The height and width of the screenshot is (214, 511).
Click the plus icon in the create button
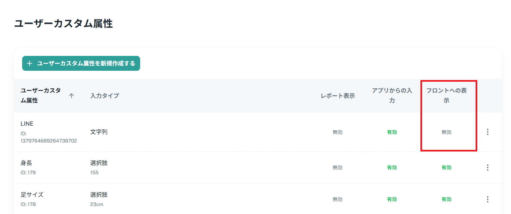point(29,64)
